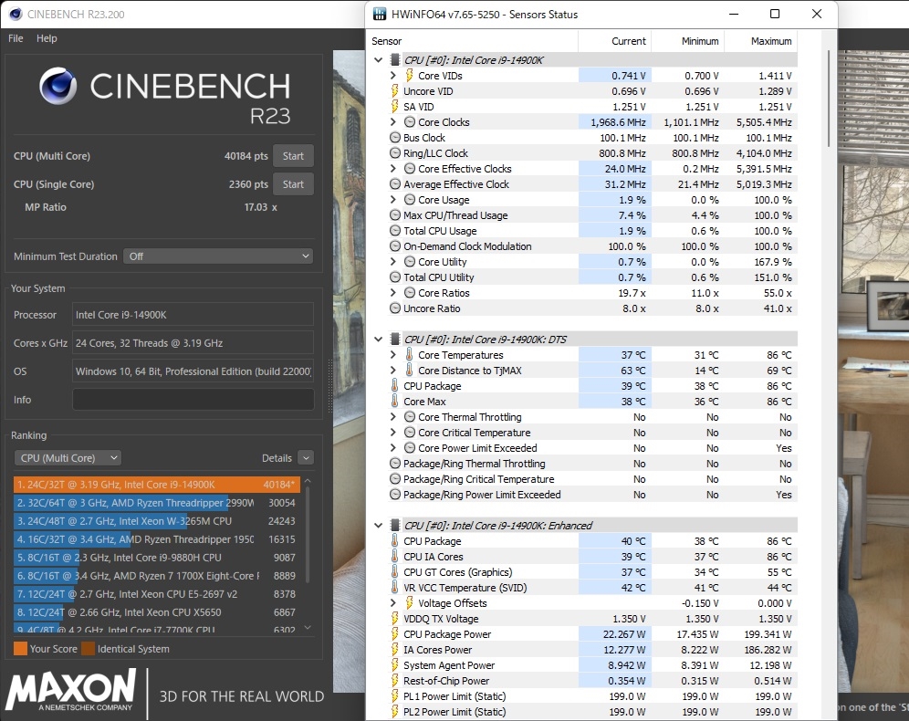Click the VR VCC Temperature thermometer icon
Image resolution: width=909 pixels, height=721 pixels.
(x=395, y=587)
